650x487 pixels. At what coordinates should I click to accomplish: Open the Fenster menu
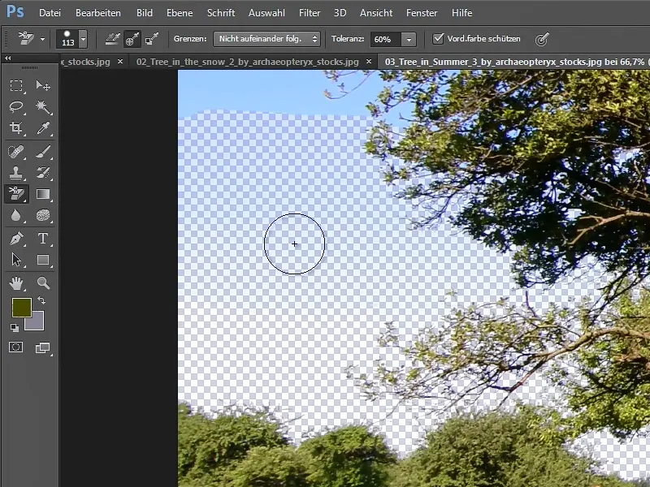(x=422, y=13)
